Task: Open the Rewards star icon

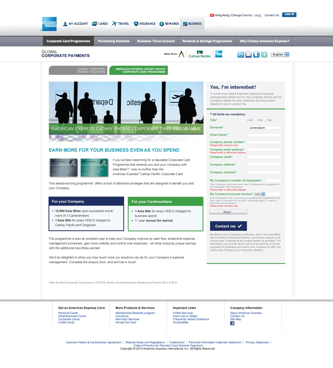Action: tap(162, 24)
